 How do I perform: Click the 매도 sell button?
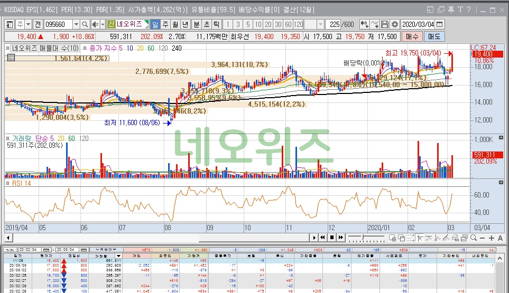coord(434,36)
